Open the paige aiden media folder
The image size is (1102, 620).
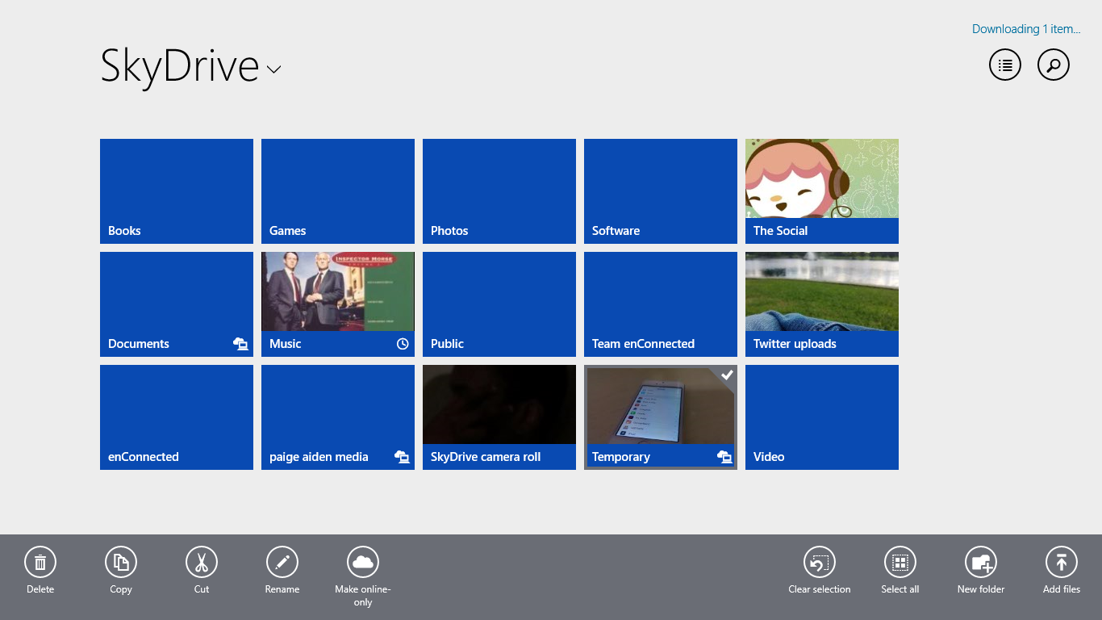338,417
